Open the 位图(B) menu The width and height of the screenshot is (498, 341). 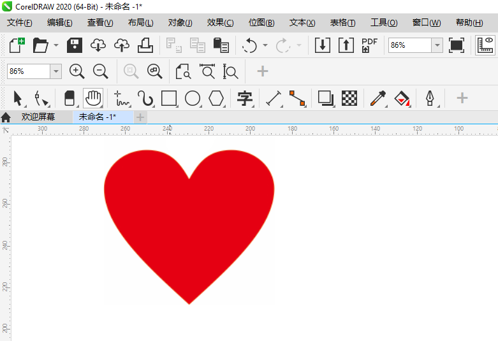click(x=261, y=22)
